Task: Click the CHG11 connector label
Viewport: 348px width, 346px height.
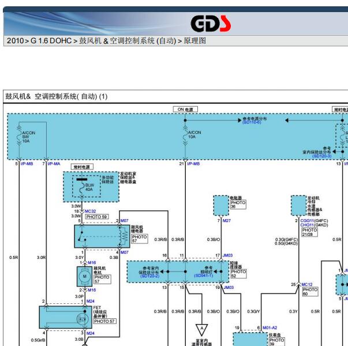Action: (x=307, y=225)
